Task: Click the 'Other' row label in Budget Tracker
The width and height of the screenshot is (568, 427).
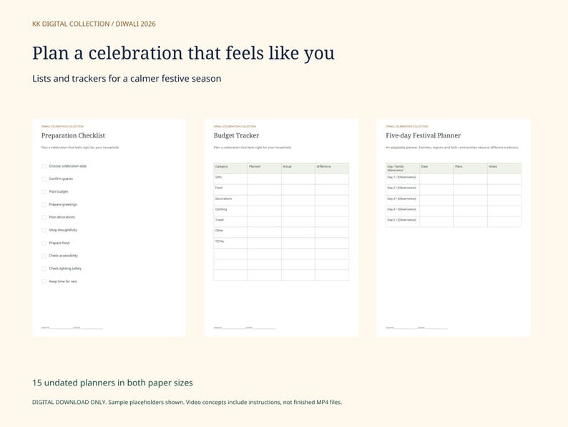Action: click(x=219, y=231)
